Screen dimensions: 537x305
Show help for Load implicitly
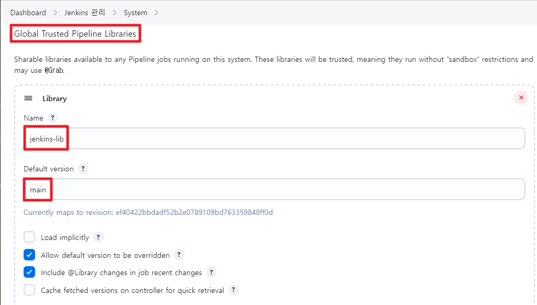coord(98,237)
